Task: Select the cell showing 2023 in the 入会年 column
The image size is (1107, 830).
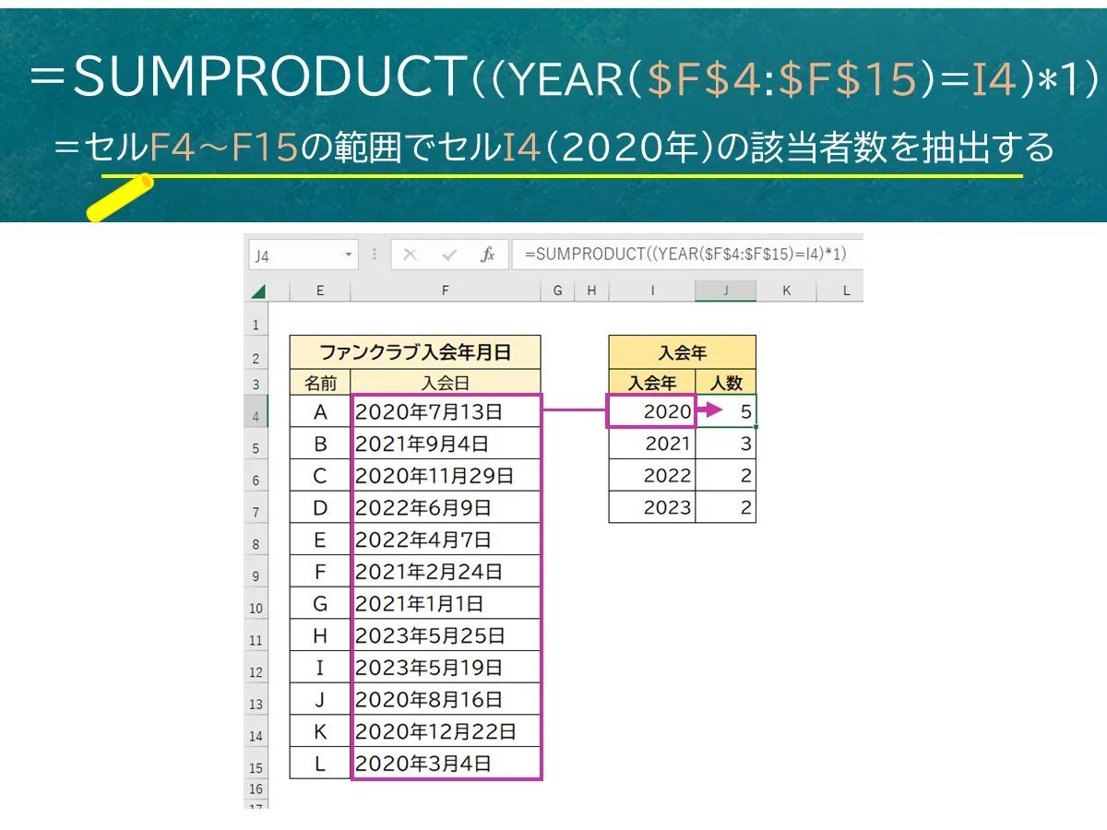Action: pos(651,506)
